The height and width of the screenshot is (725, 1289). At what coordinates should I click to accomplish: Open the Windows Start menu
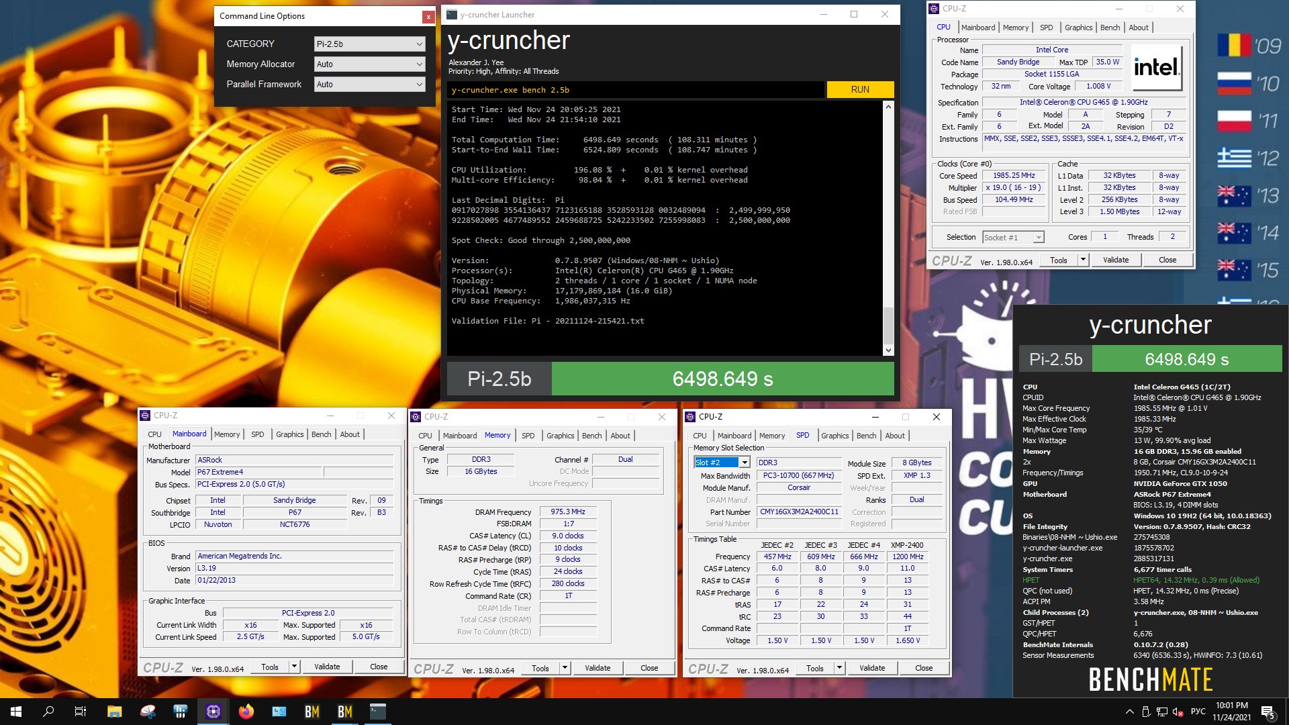16,712
